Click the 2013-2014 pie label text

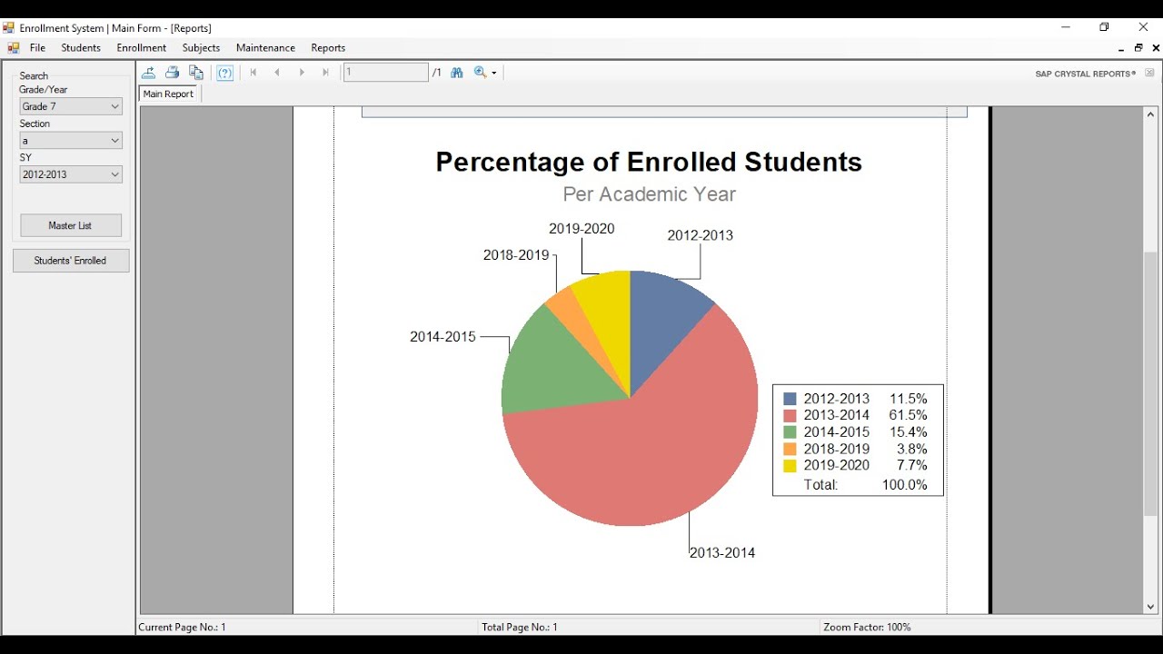pos(722,552)
